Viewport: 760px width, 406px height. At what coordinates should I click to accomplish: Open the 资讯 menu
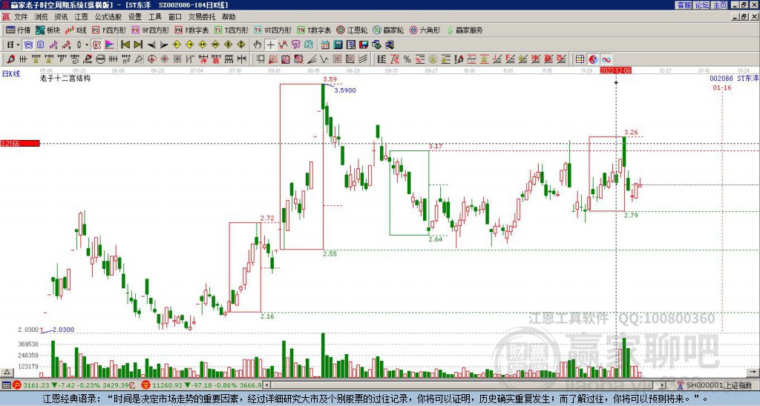(x=61, y=17)
